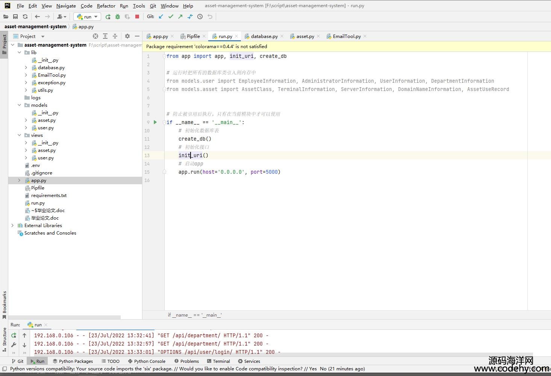Screen dimensions: 551x376
Task: Open the Refactor menu
Action: point(106,6)
